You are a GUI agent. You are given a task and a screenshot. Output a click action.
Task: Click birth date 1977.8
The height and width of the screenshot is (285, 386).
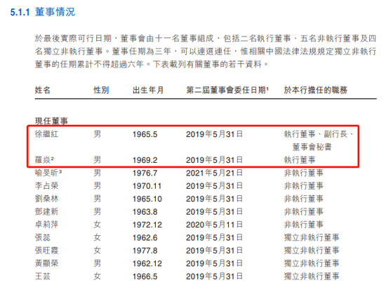[145, 251]
